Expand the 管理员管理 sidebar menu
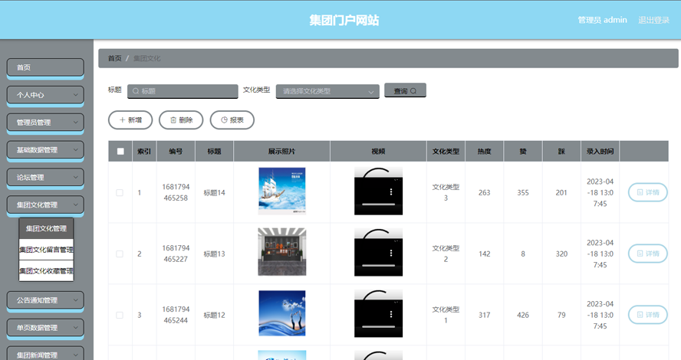 pyautogui.click(x=45, y=123)
